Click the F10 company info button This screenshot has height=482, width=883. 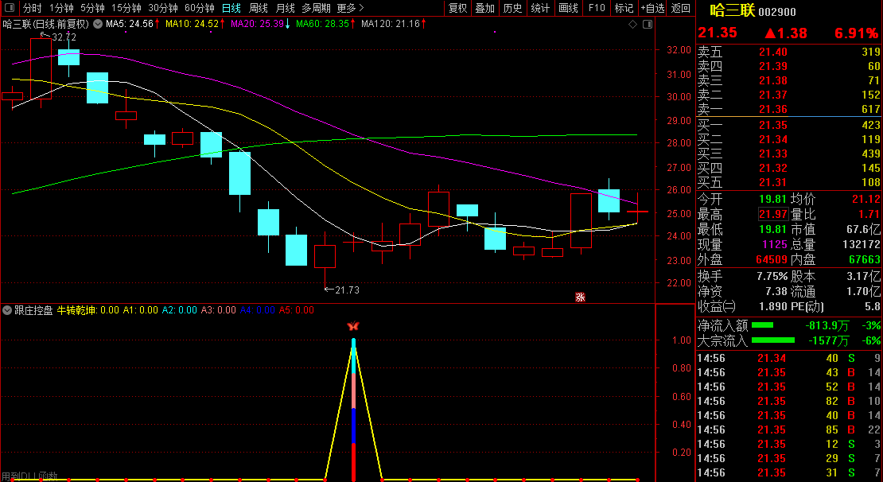[596, 8]
